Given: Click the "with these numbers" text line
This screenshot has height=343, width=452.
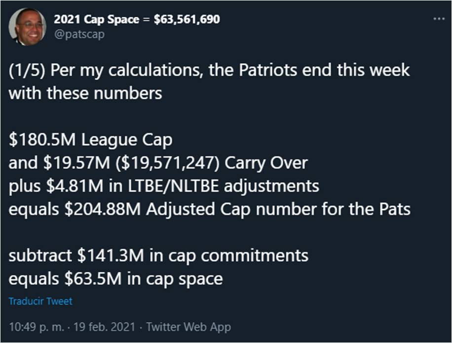Looking at the screenshot, I should [85, 93].
